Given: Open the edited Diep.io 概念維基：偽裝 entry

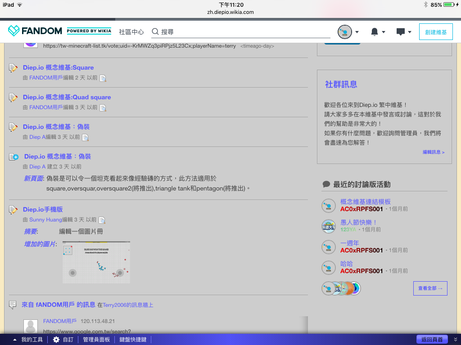Looking at the screenshot, I should [56, 127].
